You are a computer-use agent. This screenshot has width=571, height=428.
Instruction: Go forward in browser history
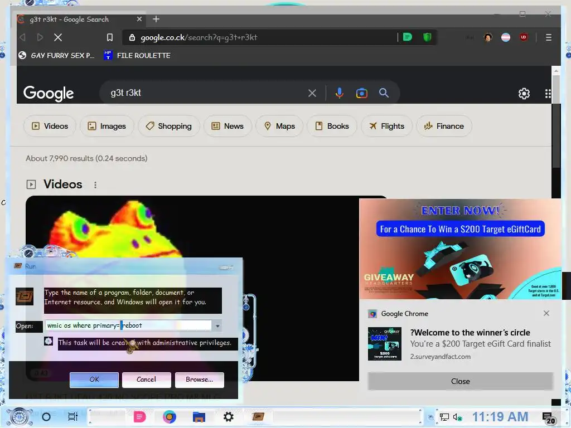point(40,37)
